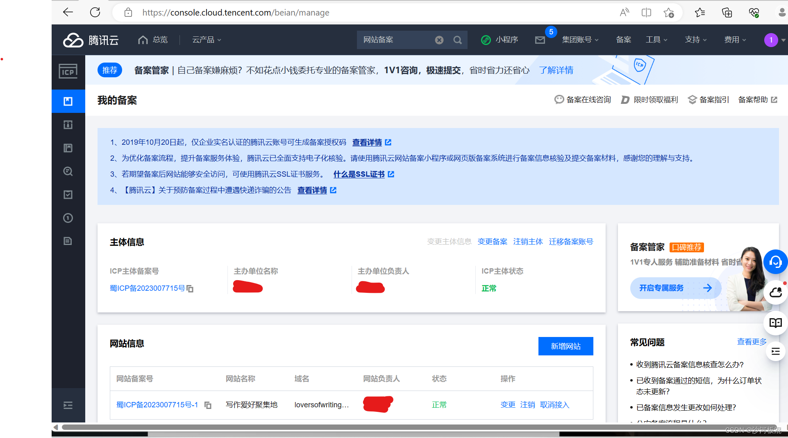
Task: Click 新增网站 button
Action: coord(566,346)
